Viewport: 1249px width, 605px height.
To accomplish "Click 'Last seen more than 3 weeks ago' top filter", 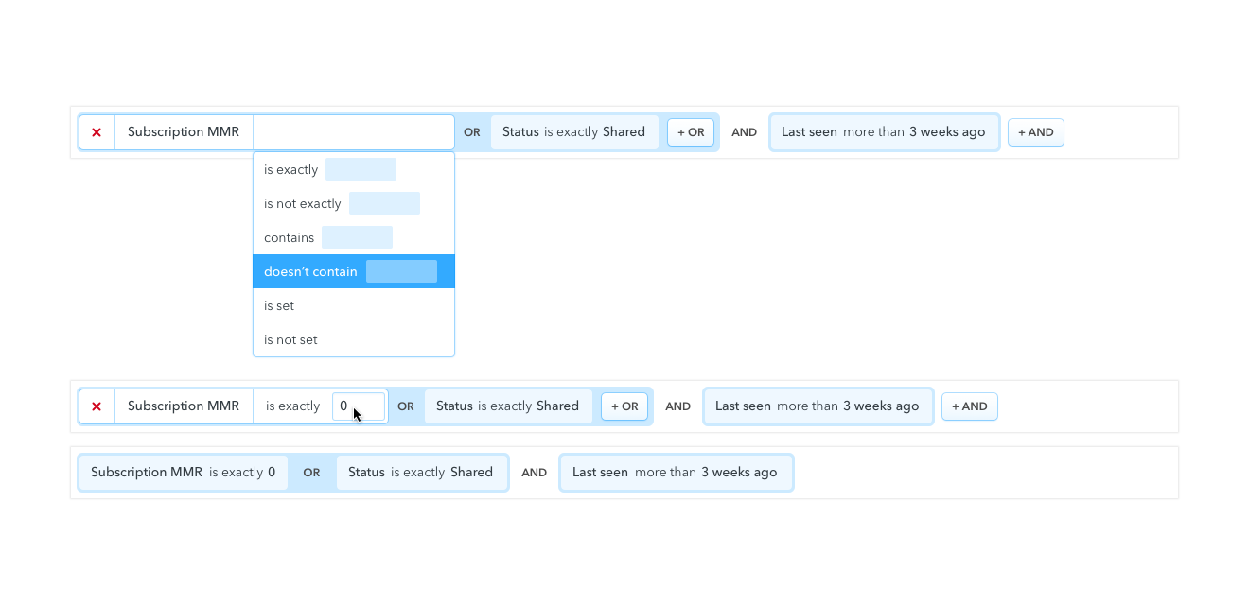I will click(x=884, y=132).
